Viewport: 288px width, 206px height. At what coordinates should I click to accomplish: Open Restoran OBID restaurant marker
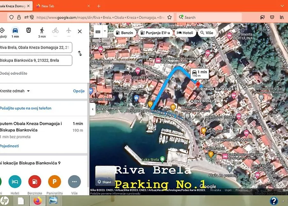point(187,116)
